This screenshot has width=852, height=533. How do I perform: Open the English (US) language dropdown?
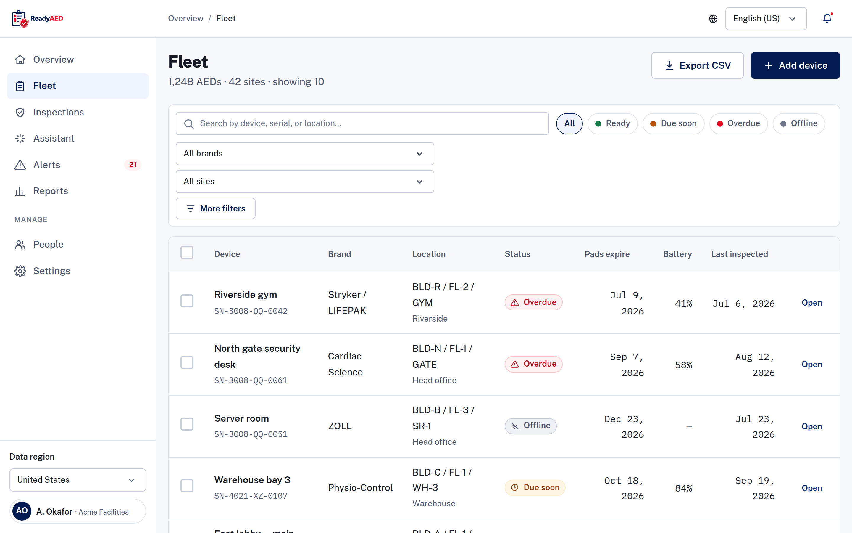766,19
